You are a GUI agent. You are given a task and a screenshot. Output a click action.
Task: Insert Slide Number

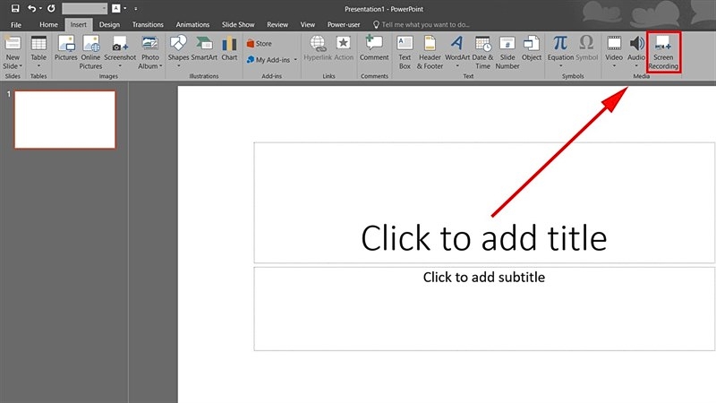[507, 52]
